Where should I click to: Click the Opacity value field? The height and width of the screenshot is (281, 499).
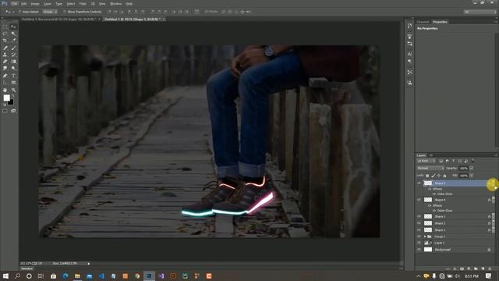pos(464,168)
